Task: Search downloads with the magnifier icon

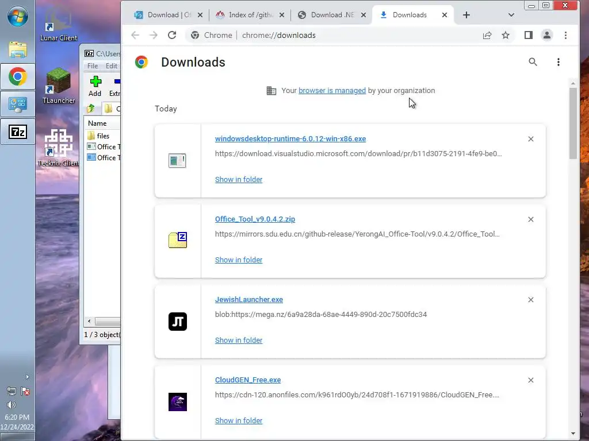Action: point(533,62)
